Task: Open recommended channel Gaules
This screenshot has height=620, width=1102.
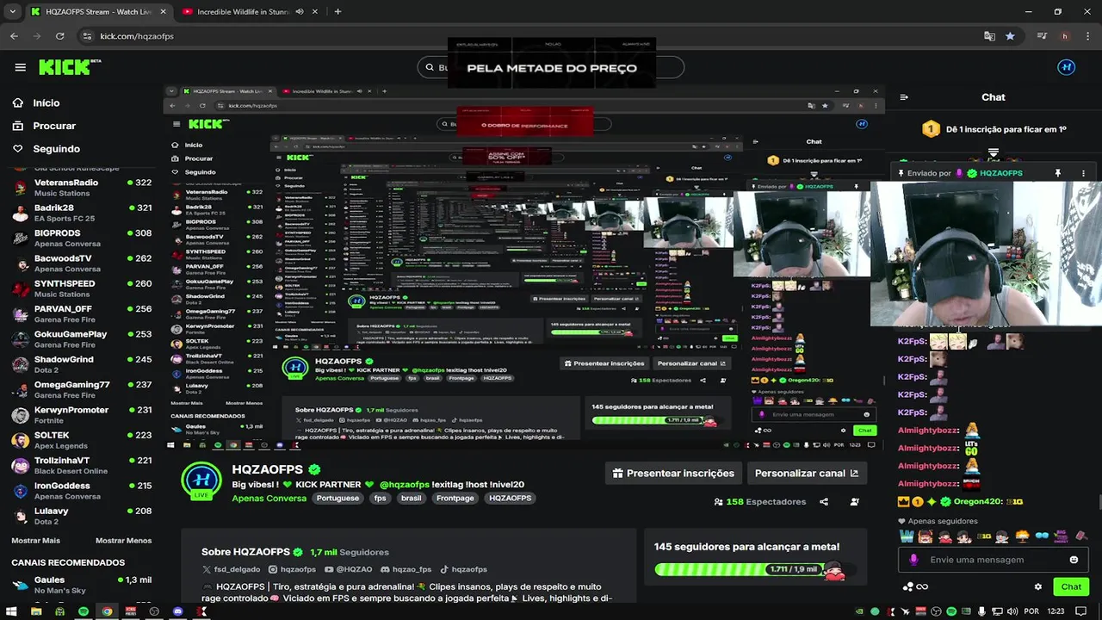Action: pos(82,585)
